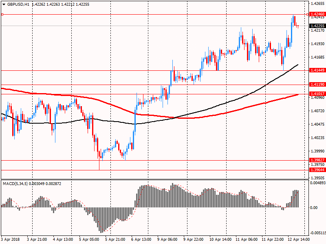
Task: Click the 11 Apr 22:00 time label
Action: tap(273, 240)
